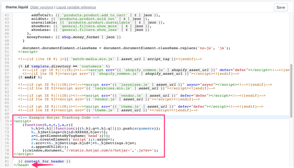Click line number 82 in the gutter
The image size is (294, 168).
(x=7, y=165)
